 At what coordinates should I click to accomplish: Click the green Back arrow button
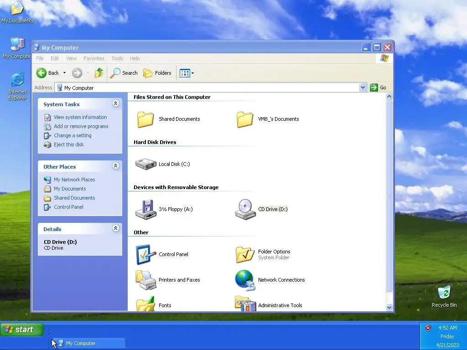tap(42, 73)
